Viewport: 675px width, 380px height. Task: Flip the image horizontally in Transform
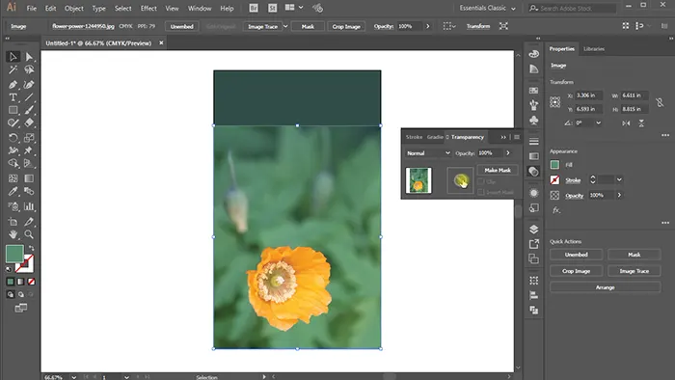coord(626,123)
